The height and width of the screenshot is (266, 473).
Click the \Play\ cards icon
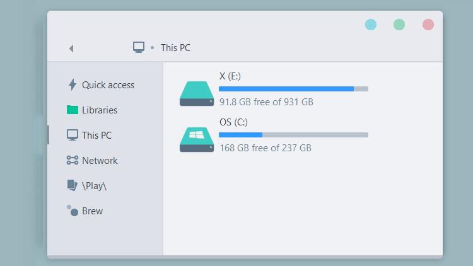(x=72, y=185)
